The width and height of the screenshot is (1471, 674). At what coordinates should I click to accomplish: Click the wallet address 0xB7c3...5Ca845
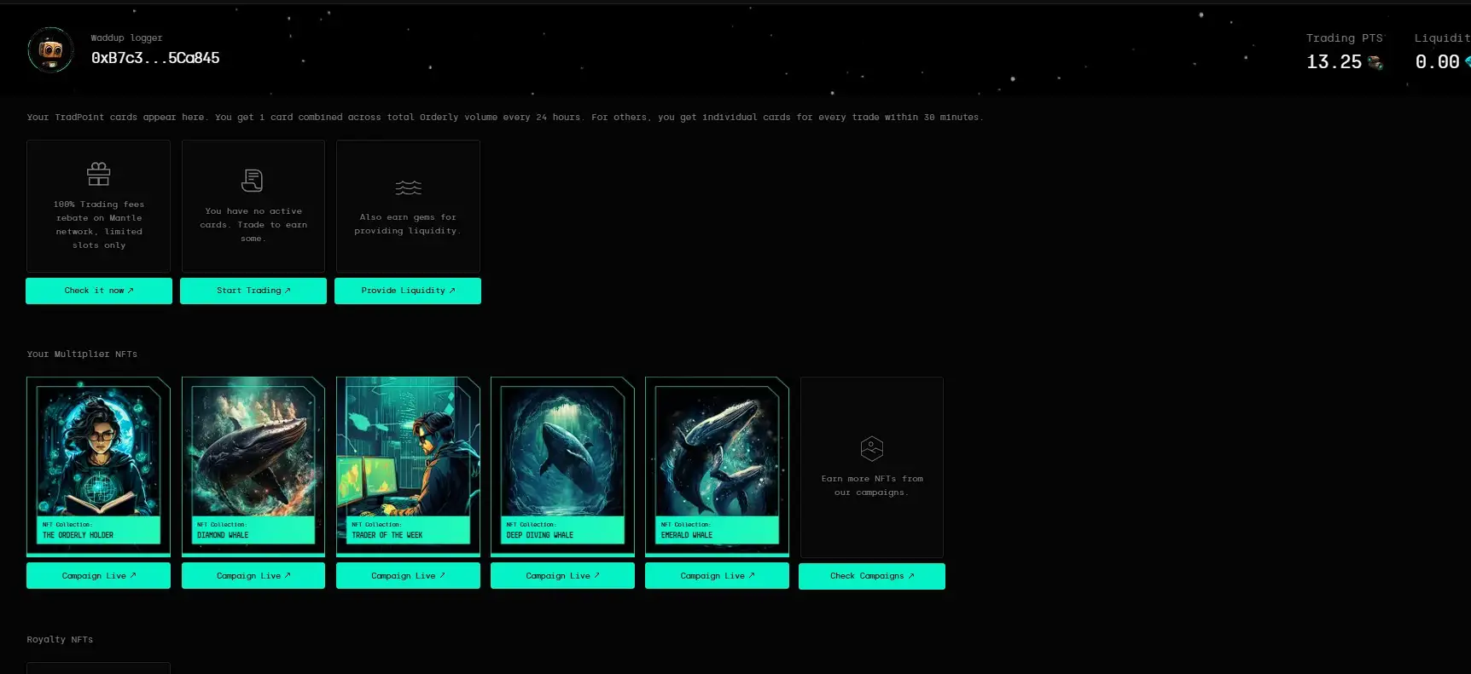(x=155, y=58)
